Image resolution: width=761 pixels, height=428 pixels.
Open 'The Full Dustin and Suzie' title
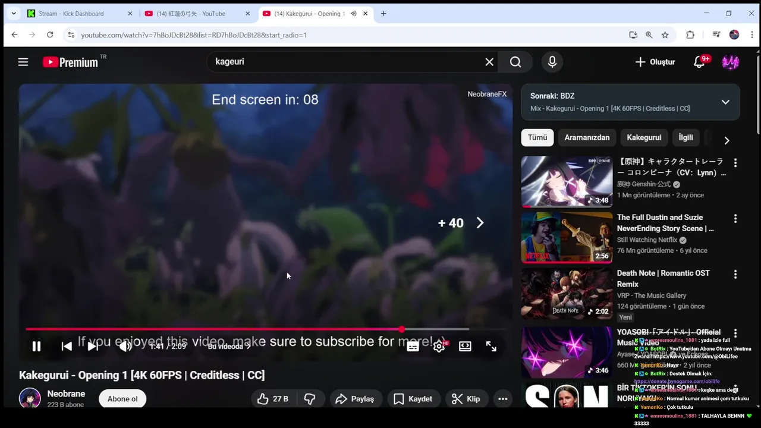coord(665,223)
